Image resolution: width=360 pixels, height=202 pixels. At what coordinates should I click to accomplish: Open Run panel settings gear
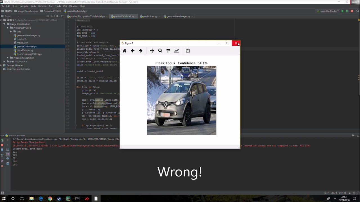[353, 136]
